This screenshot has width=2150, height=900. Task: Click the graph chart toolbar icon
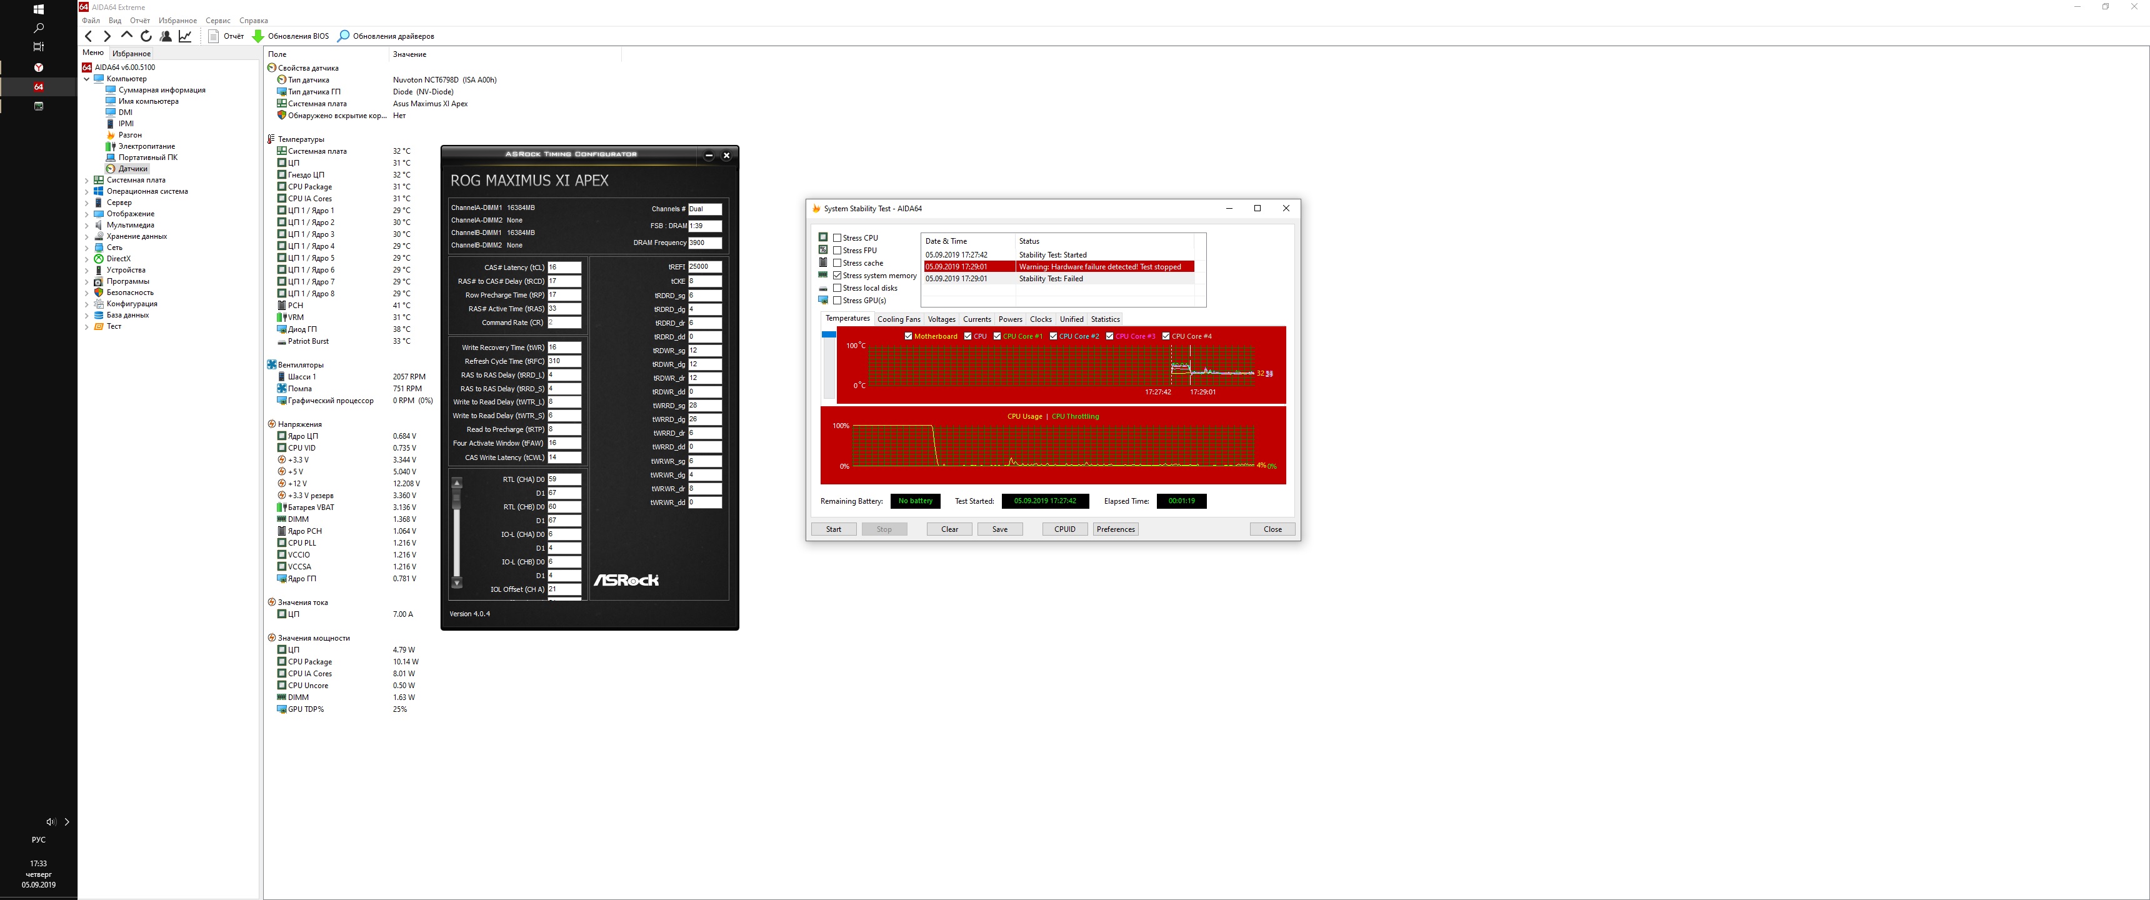point(185,36)
